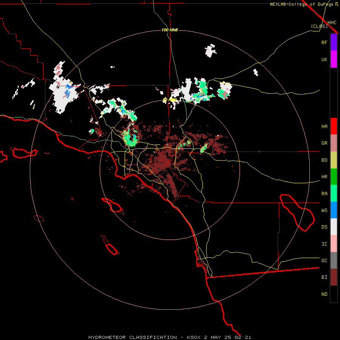The width and height of the screenshot is (340, 340).
Task: Select the red HA legend color swatch
Action: point(334,126)
